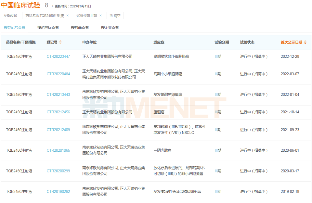Screen dimensions: 312x203
Task: Click 进行中（招募中）status in CTR20190292 row
Action: tap(254, 191)
